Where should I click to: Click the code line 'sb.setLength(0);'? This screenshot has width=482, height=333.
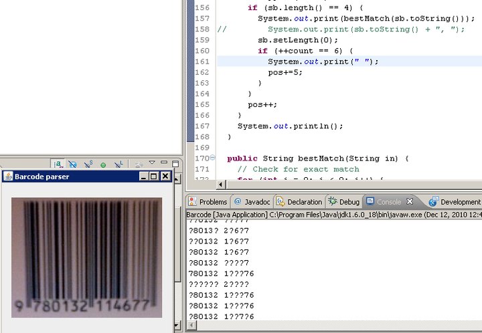[298, 40]
